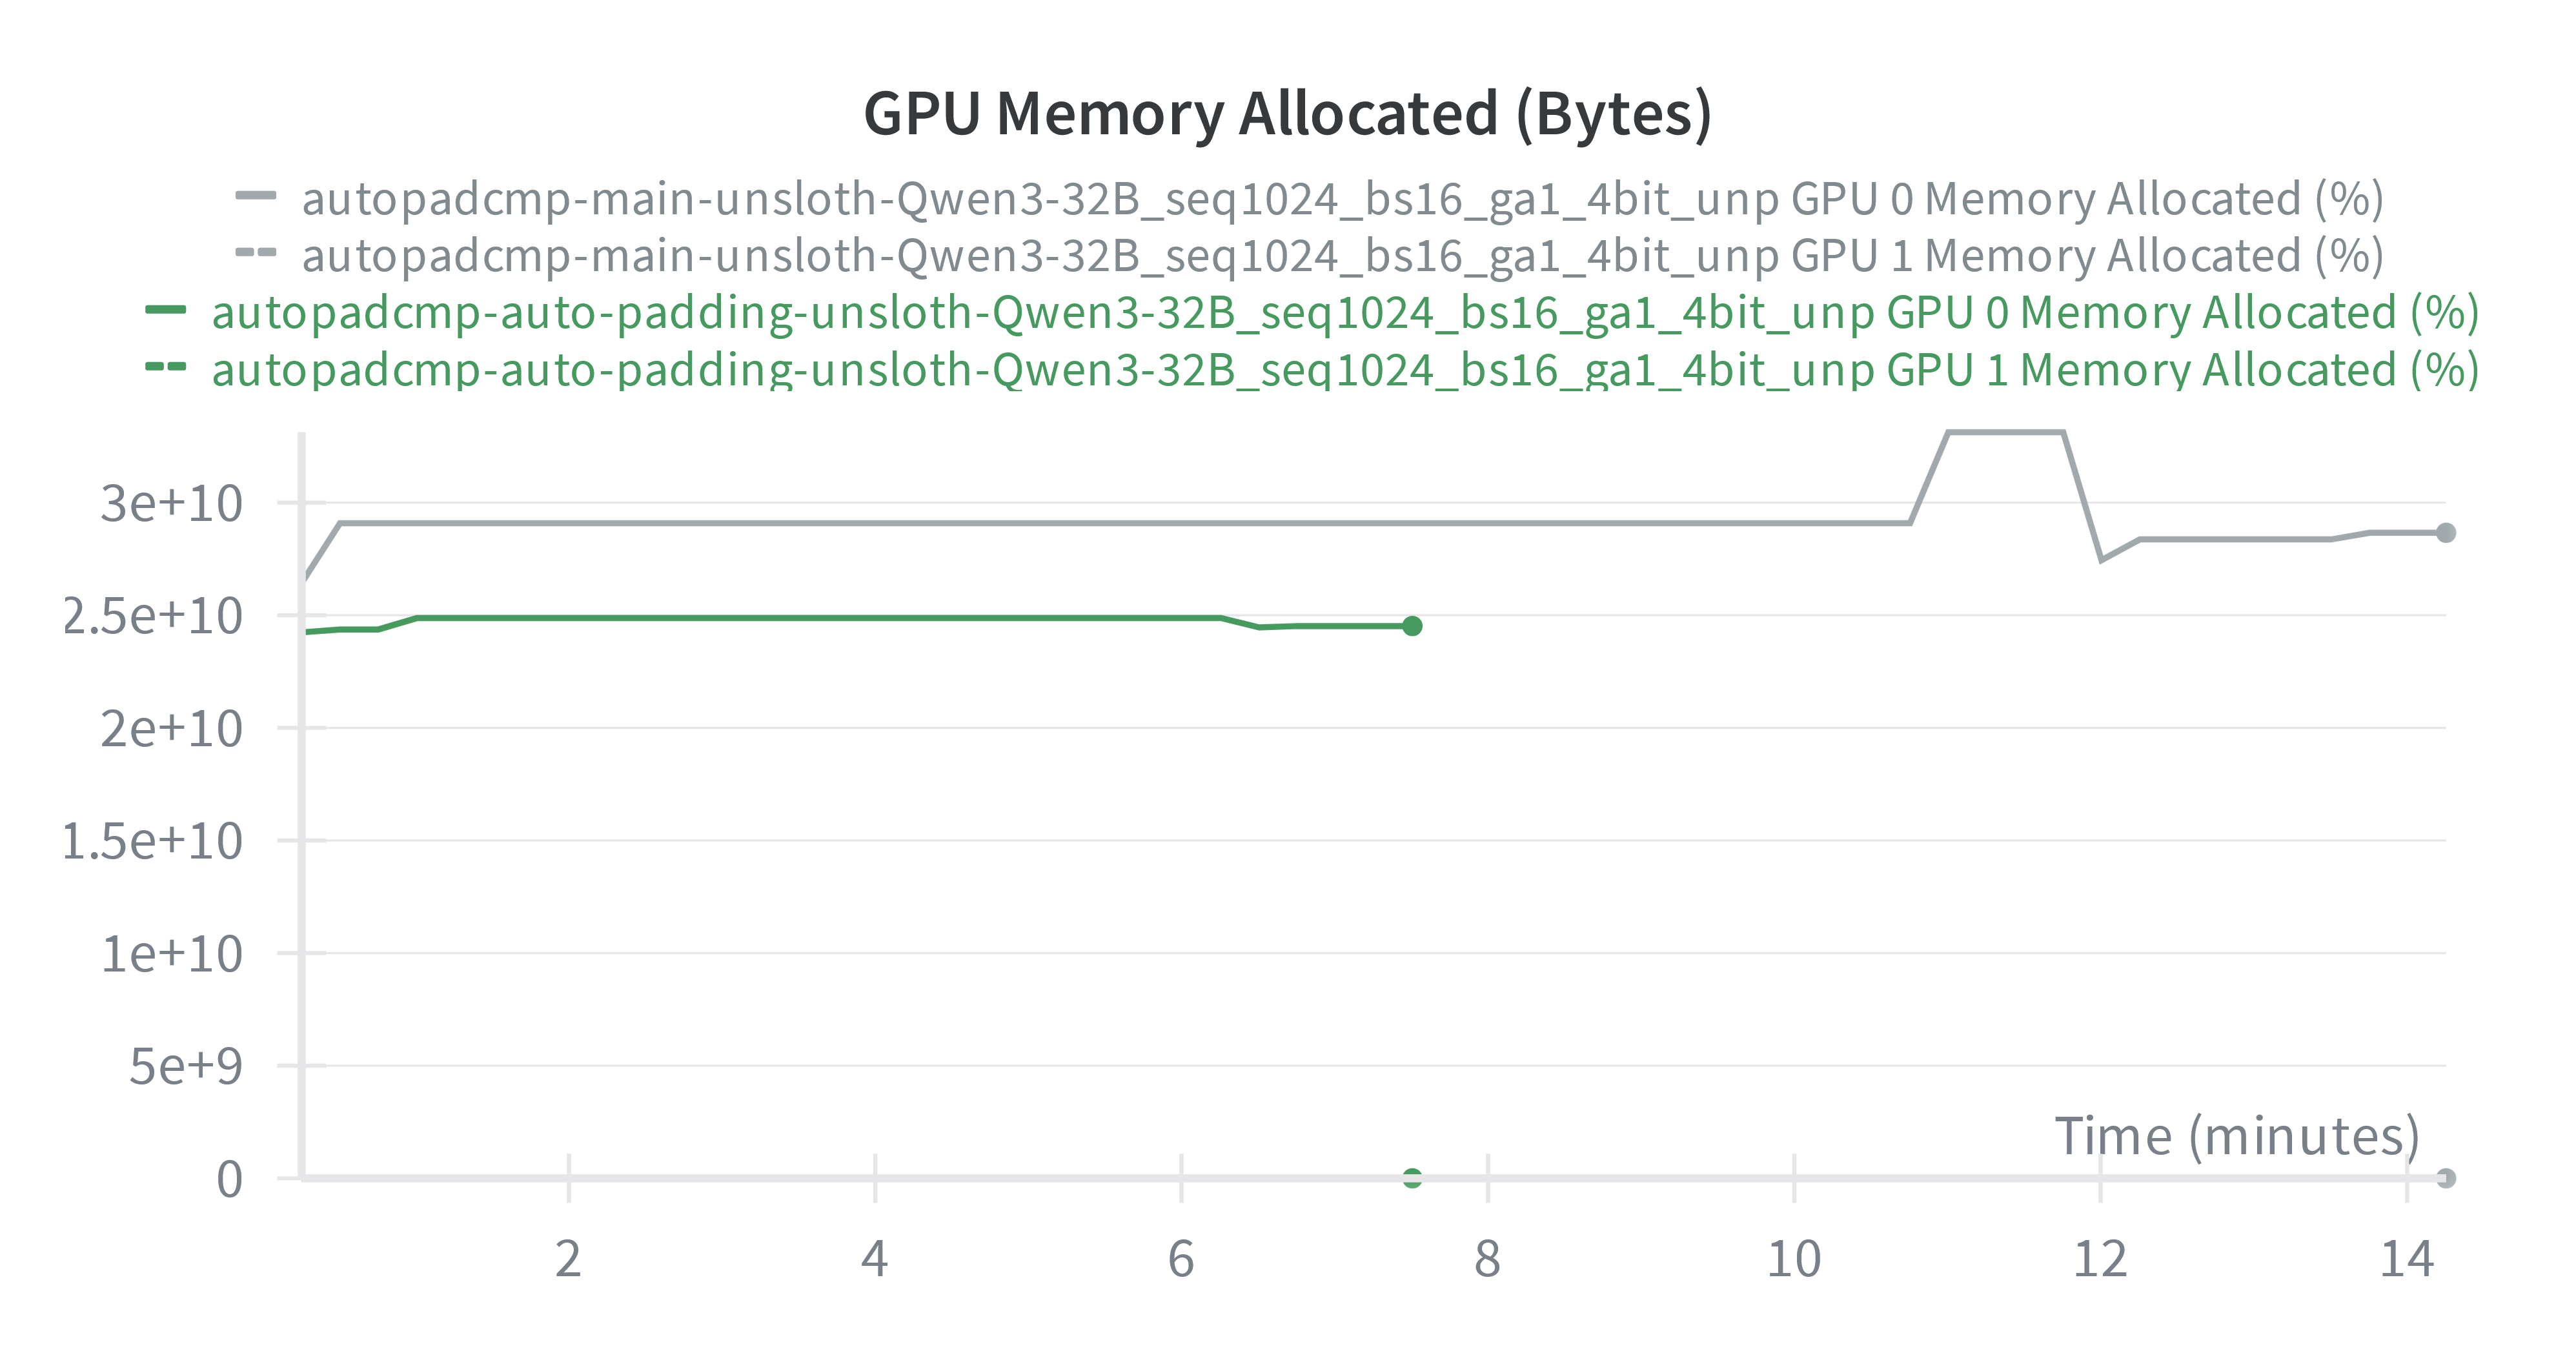
Task: Click the 12 tick label on the time axis
Action: click(2100, 1259)
